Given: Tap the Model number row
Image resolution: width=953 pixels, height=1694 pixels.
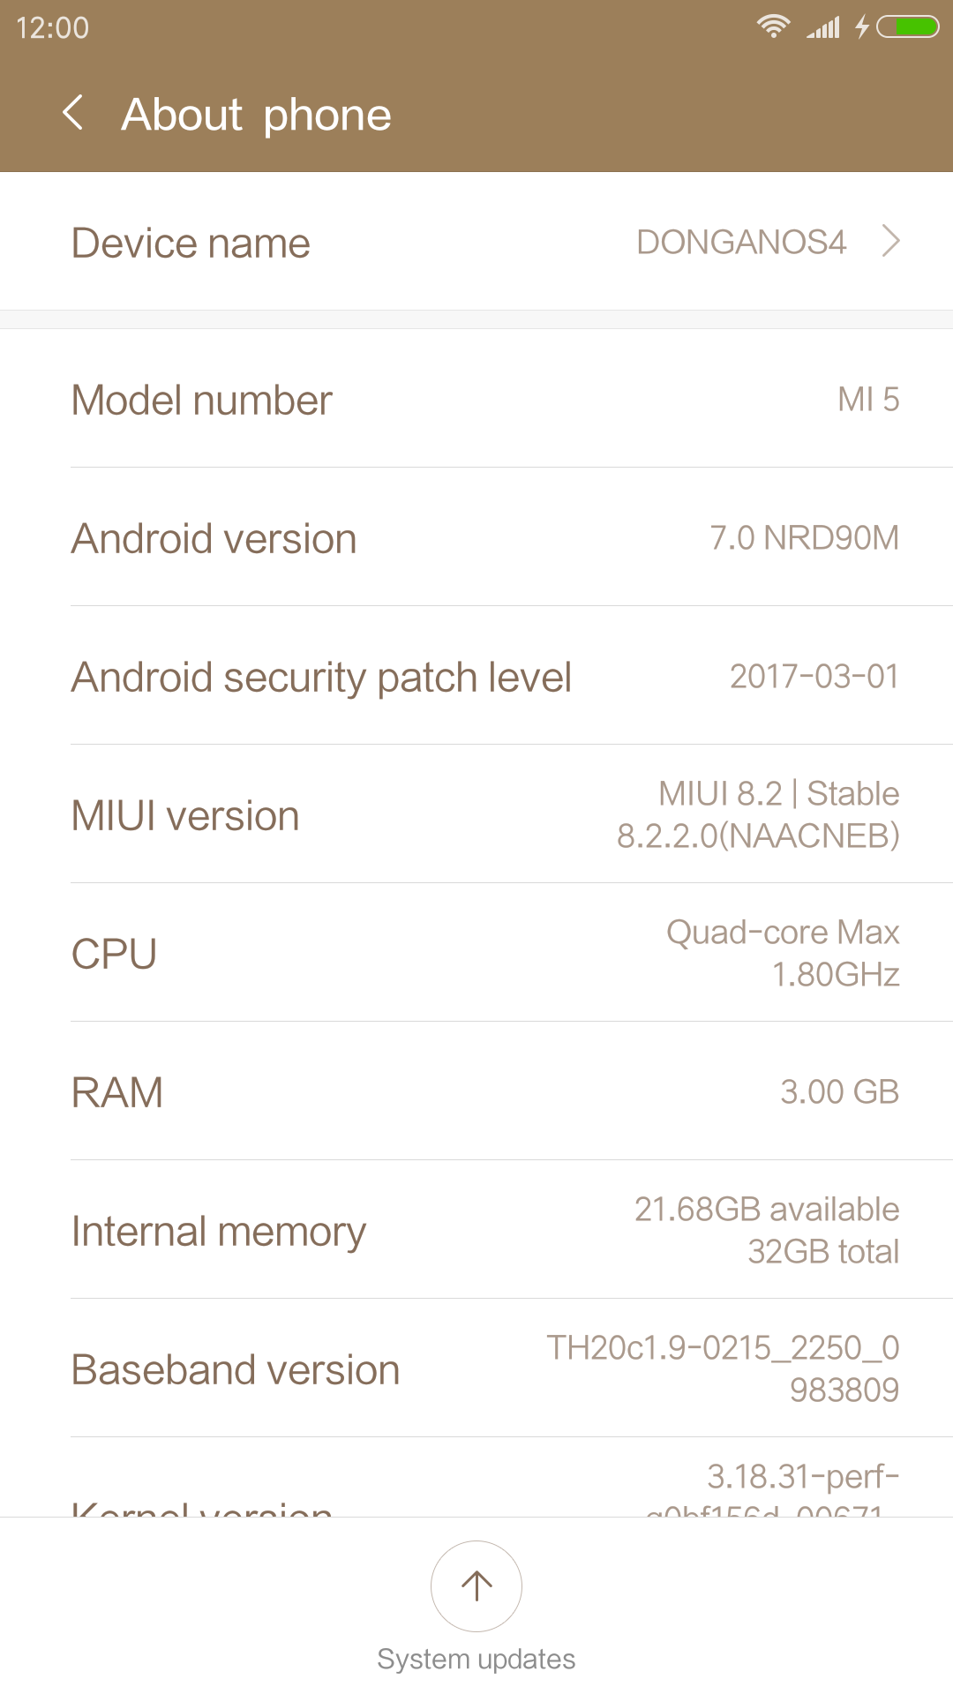Looking at the screenshot, I should click(476, 399).
